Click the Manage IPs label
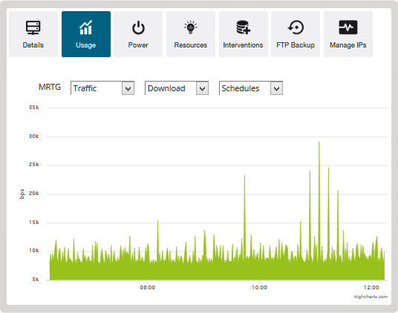The image size is (398, 313). coord(348,45)
